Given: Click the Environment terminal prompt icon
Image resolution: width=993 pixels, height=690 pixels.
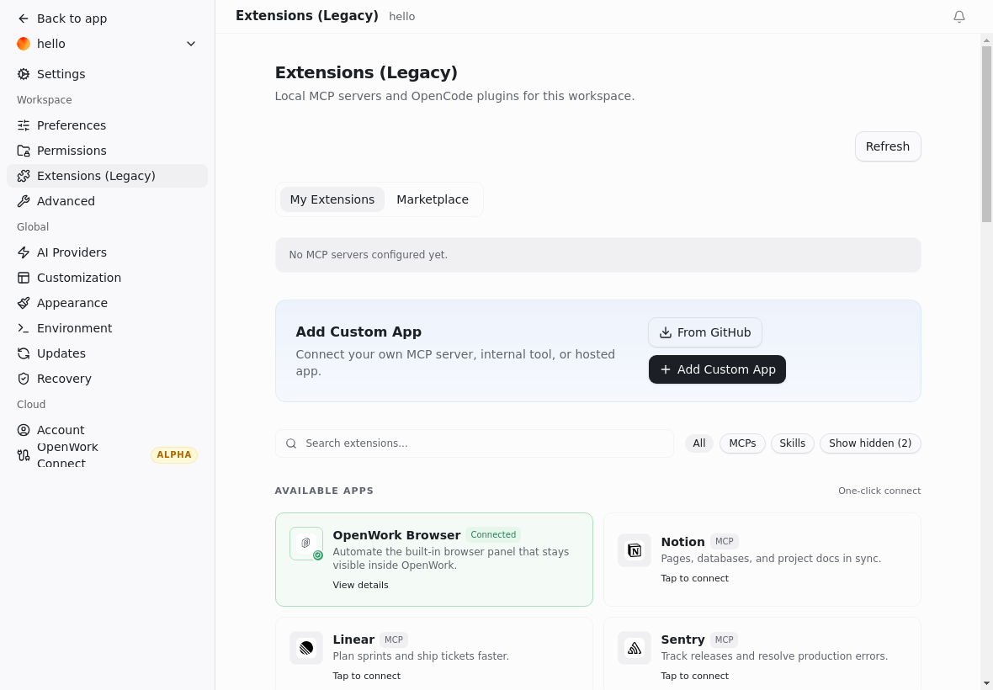Looking at the screenshot, I should 24,328.
